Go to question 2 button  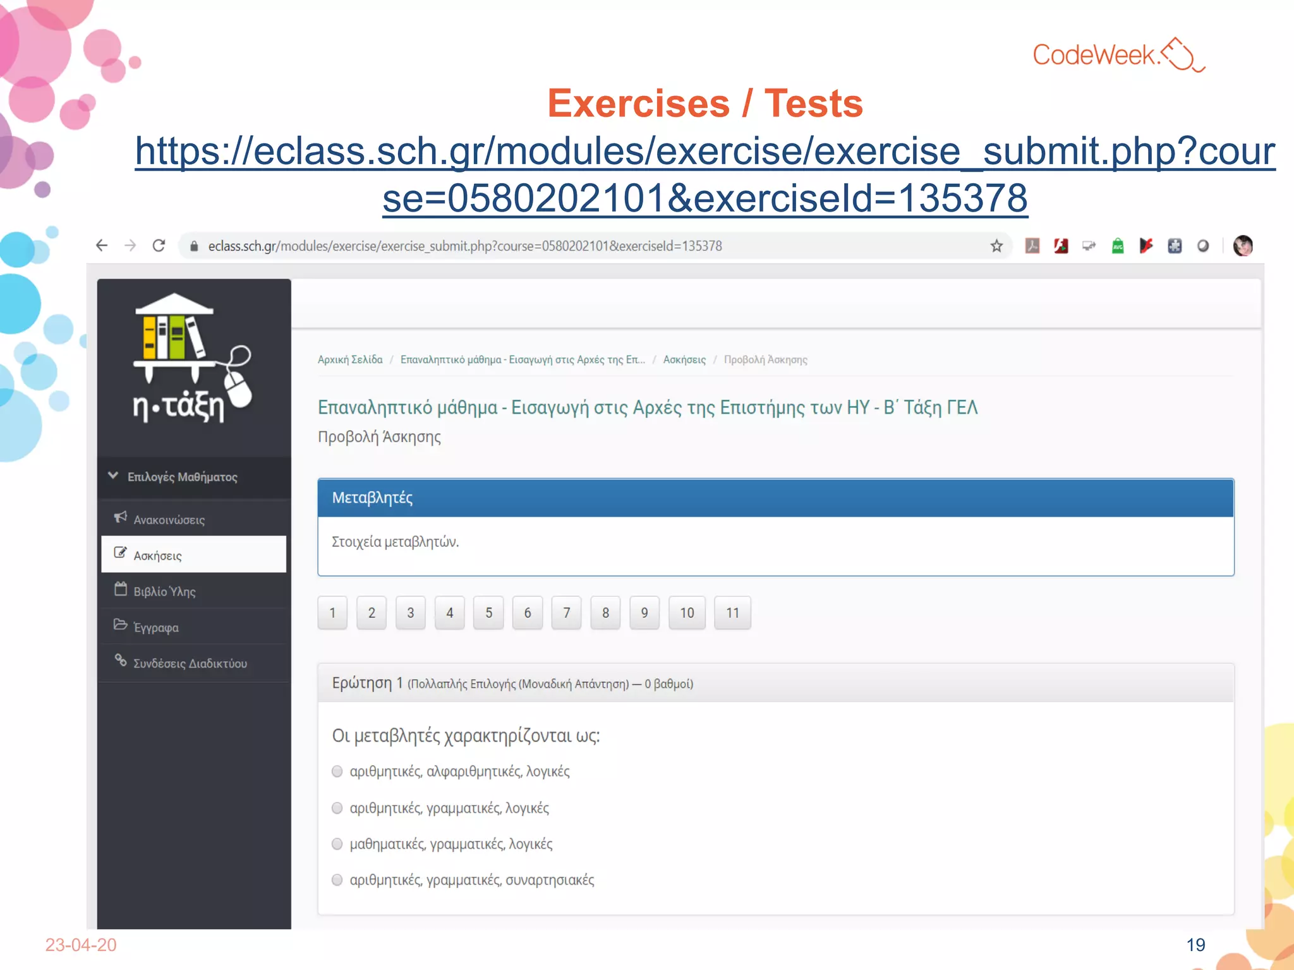(x=372, y=613)
